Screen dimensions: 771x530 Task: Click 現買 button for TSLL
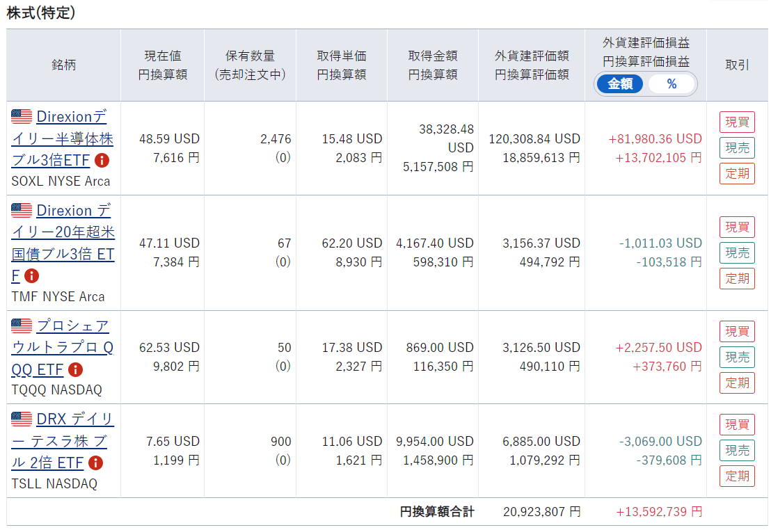coord(737,425)
